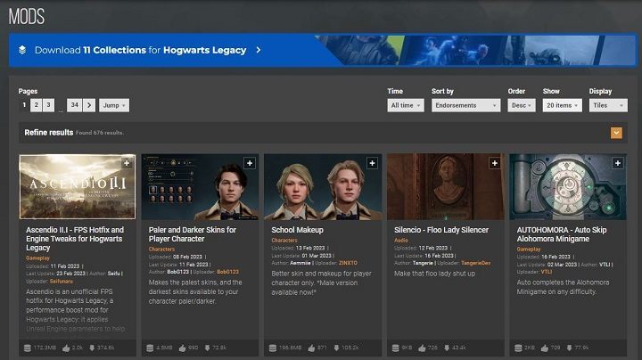Open the Display Tiles dropdown
This screenshot has width=642, height=360.
click(608, 105)
